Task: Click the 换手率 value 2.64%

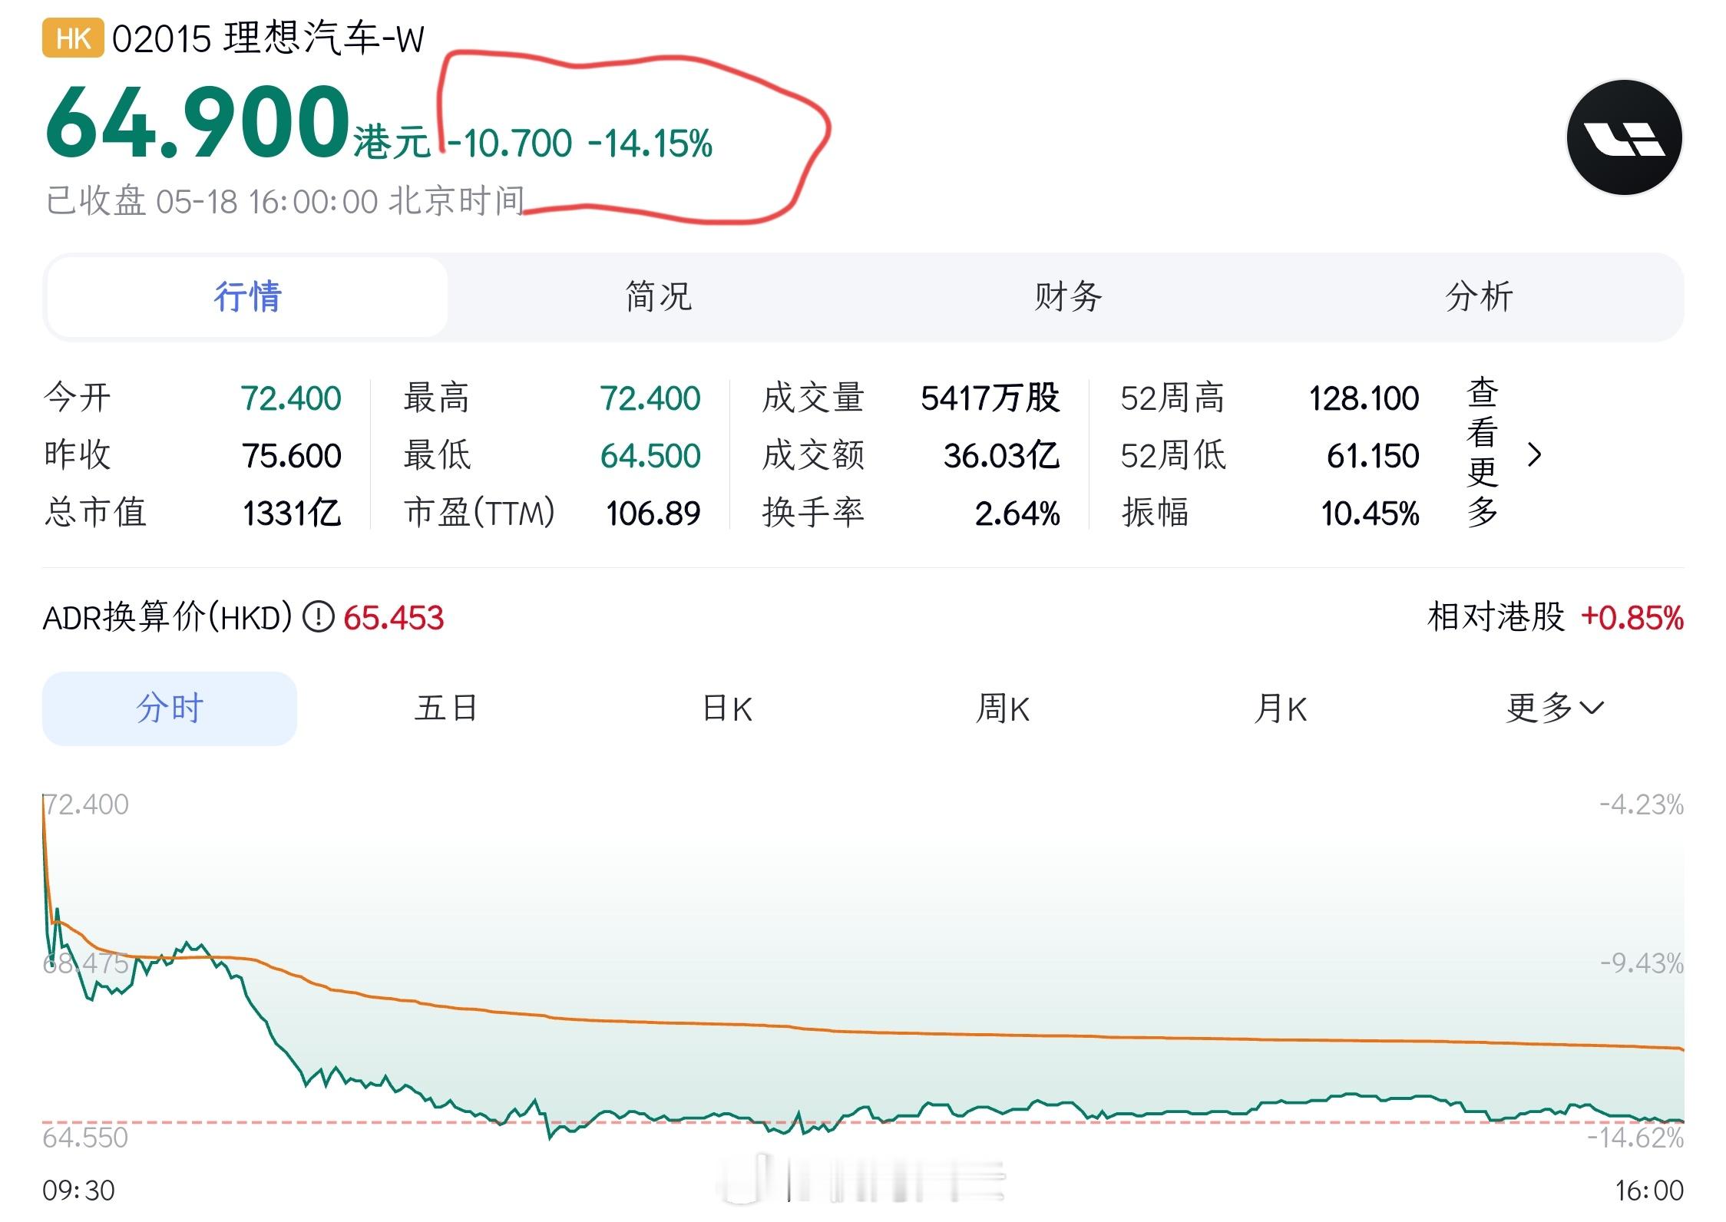Action: tap(1017, 514)
